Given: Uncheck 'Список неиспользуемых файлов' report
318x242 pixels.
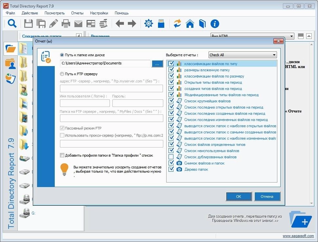Looking at the screenshot, I should [171, 150].
